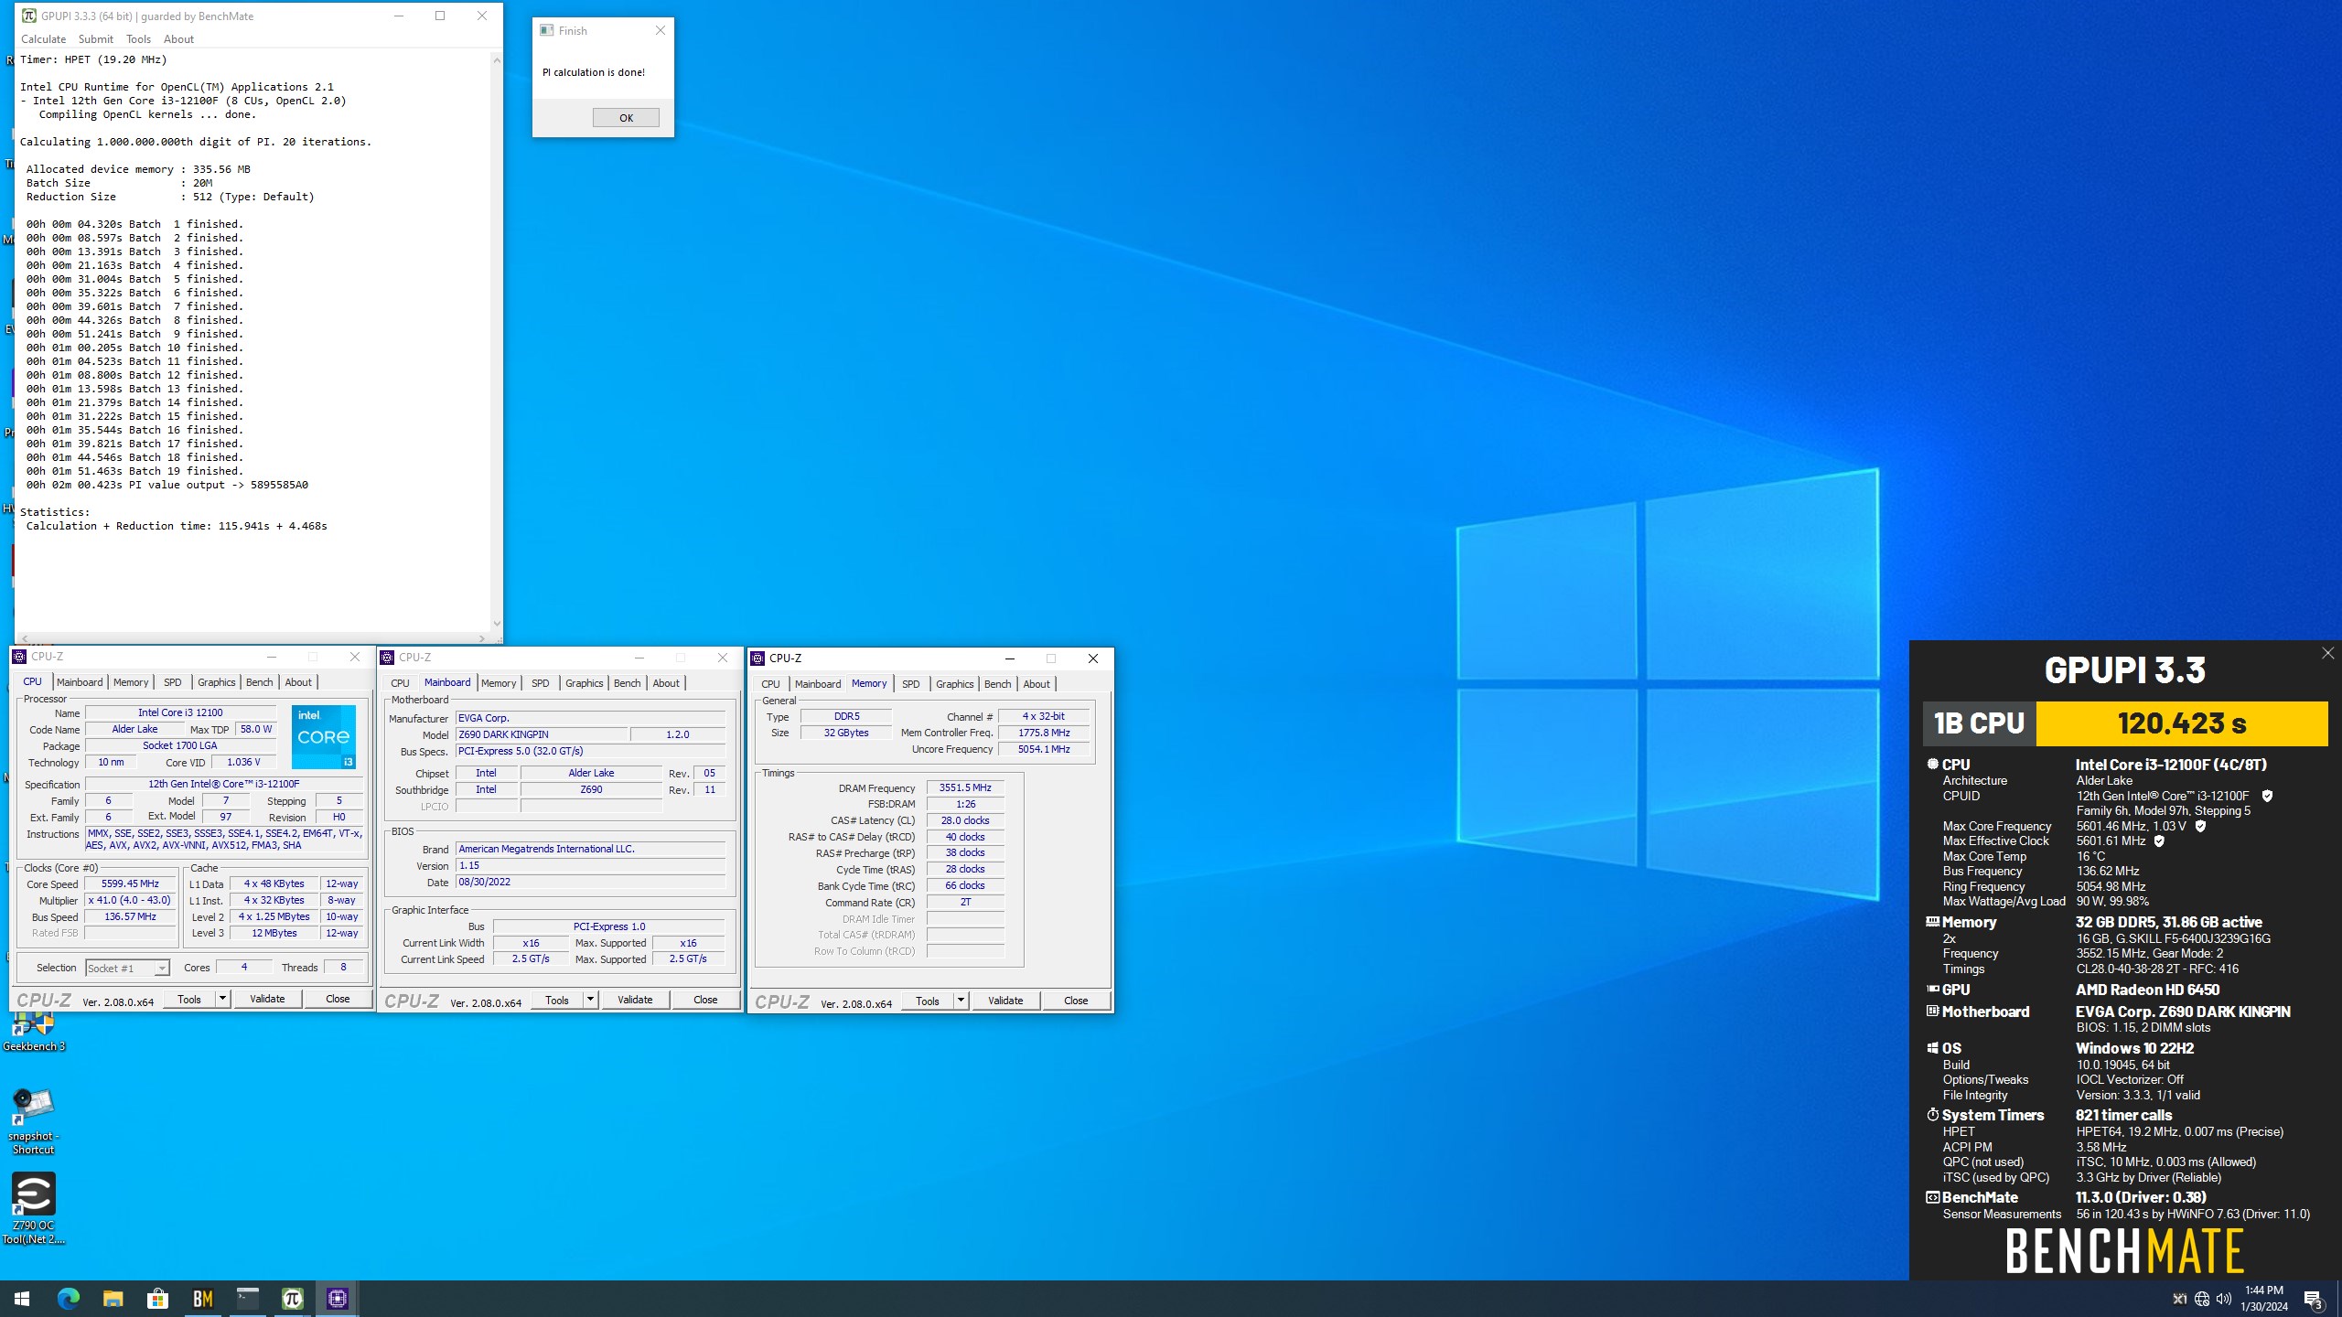Click the GPUPI horizontal scrollbar right arrow
Viewport: 2342px width, 1317px height.
point(482,638)
